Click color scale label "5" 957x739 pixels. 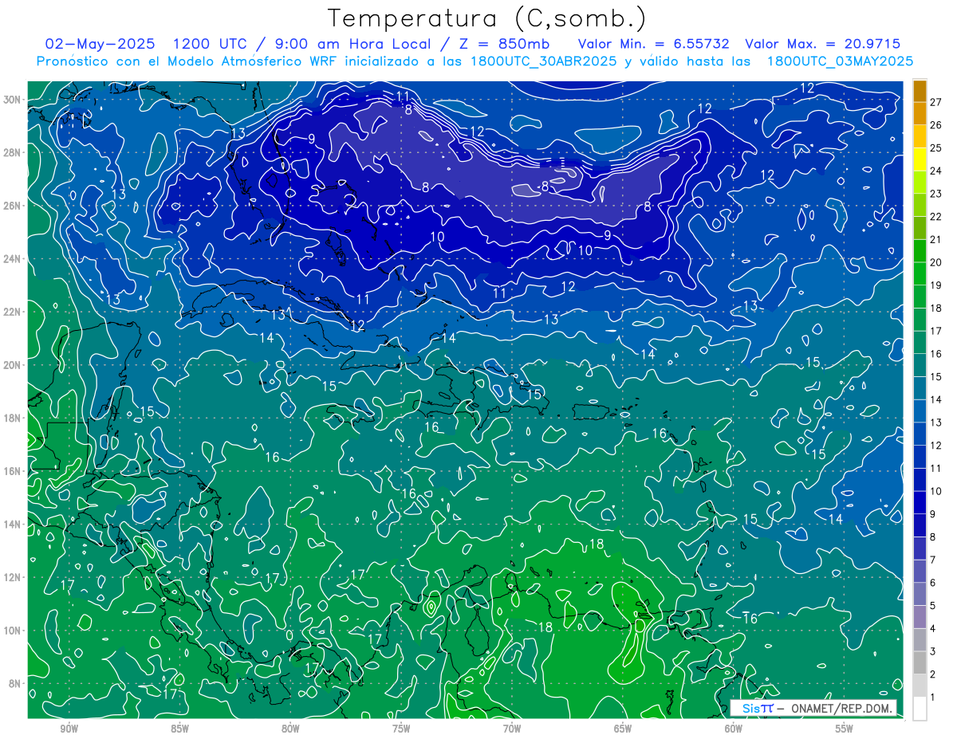pyautogui.click(x=932, y=606)
